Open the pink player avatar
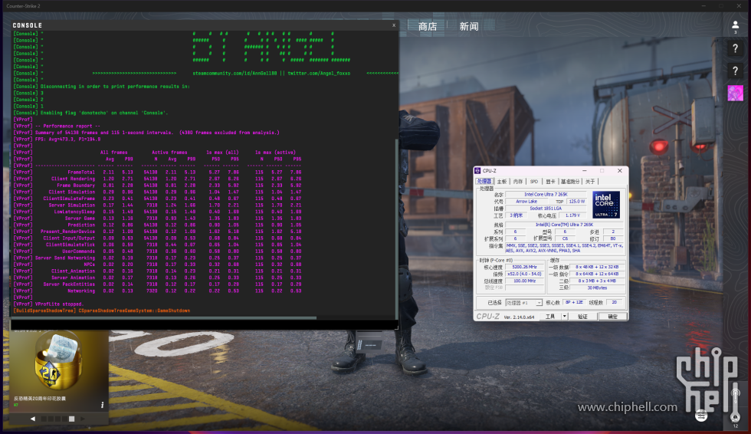Viewport: 751px width, 434px height. [735, 93]
